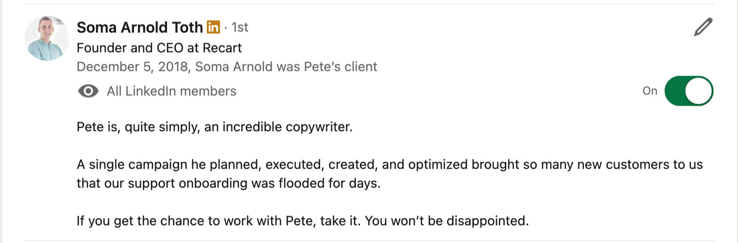Open the Soma Arnold Toth name link

coord(140,27)
